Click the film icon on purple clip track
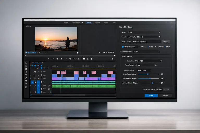 [41, 79]
